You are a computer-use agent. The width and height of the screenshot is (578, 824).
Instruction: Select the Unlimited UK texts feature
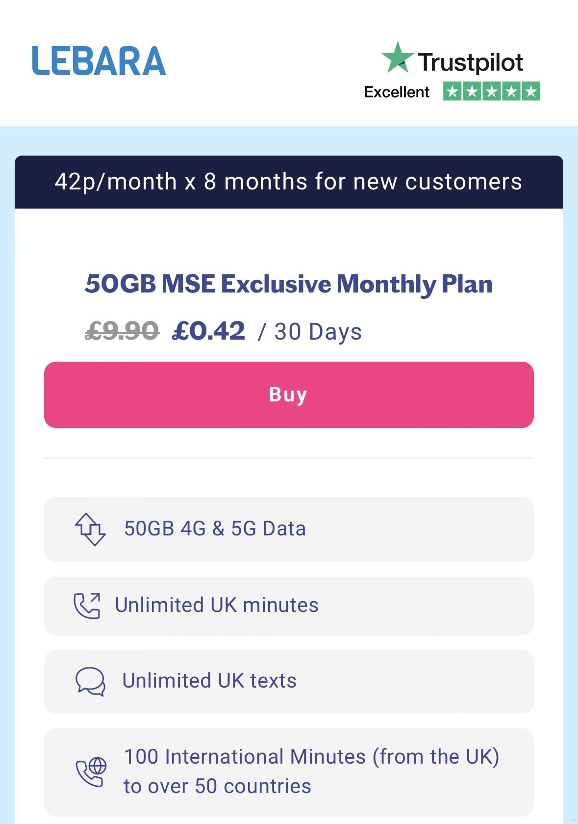[x=209, y=681]
